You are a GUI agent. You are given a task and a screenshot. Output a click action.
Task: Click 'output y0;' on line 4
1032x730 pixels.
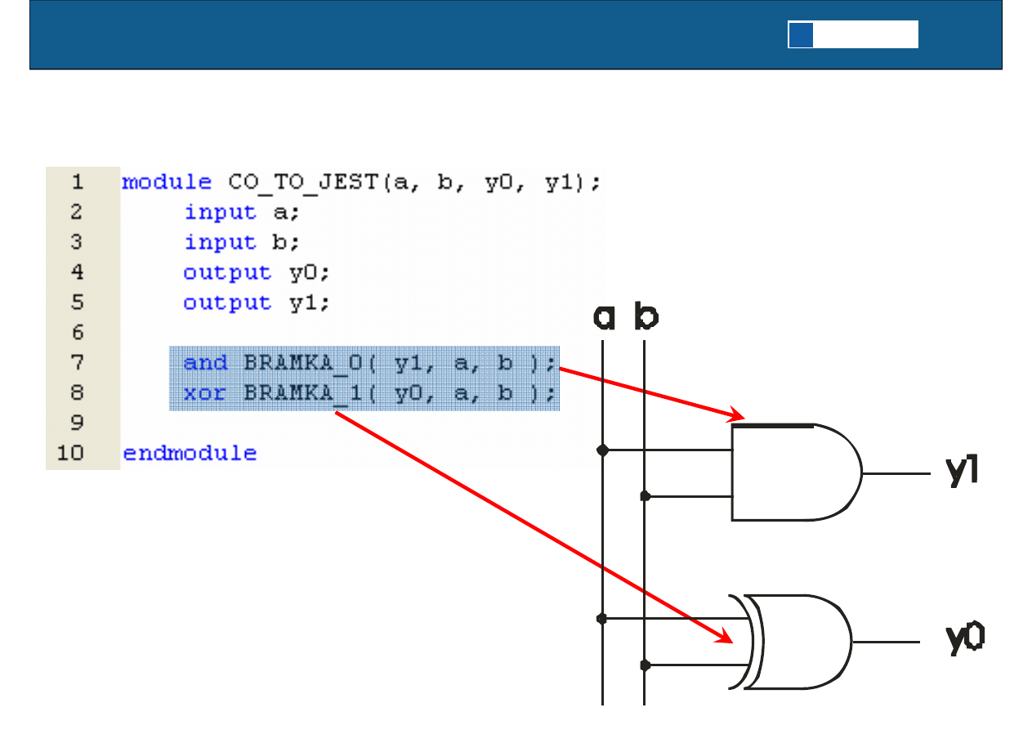[x=256, y=272]
